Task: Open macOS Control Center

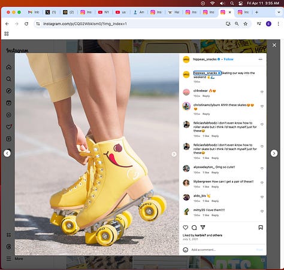Action: pos(241,3)
